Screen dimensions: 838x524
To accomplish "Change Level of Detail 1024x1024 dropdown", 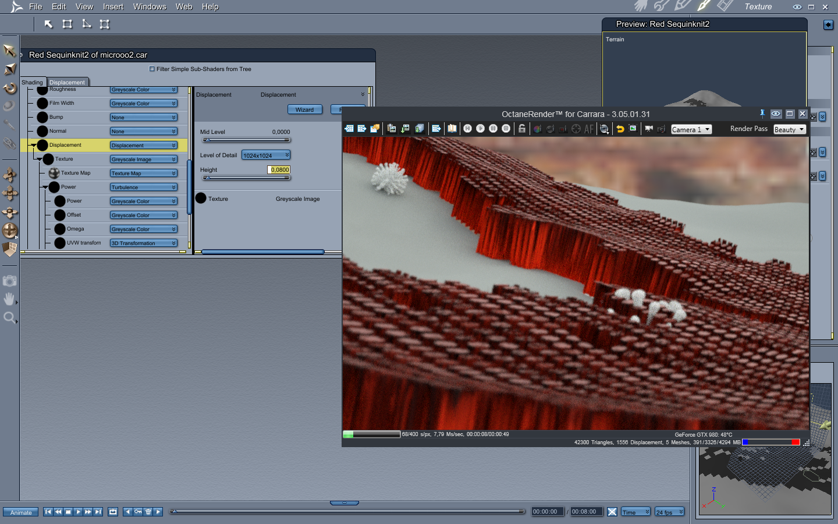I will tap(266, 155).
